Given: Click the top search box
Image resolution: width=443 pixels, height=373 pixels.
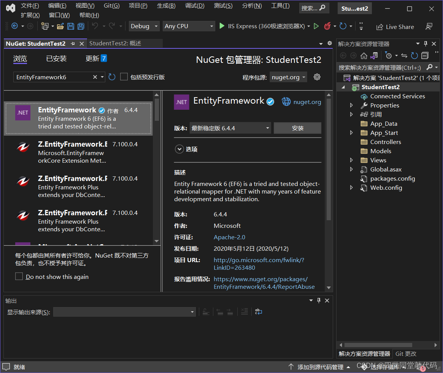Looking at the screenshot, I should pyautogui.click(x=314, y=8).
